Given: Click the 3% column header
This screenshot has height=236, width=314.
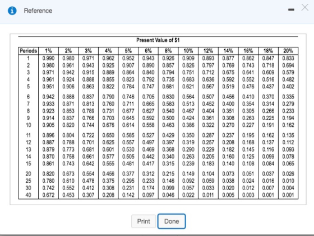Looking at the screenshot, I should click(x=89, y=51).
